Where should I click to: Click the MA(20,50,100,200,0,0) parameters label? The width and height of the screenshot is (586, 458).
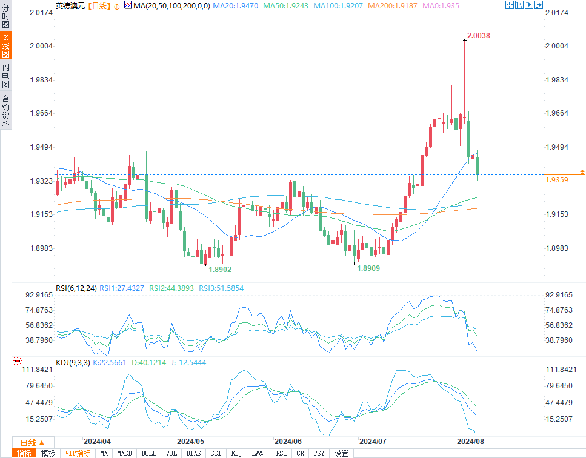tap(171, 6)
